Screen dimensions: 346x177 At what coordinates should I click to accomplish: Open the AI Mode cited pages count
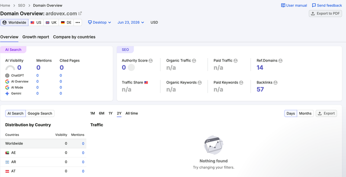tap(61, 87)
